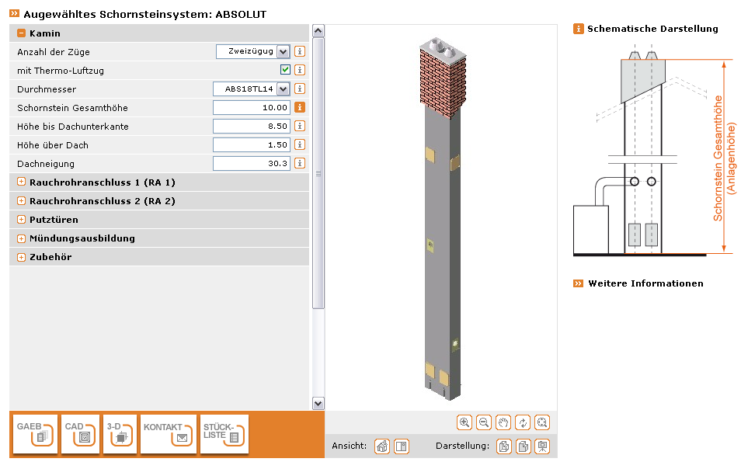
Task: Open the Durchmesser dropdown
Action: [283, 89]
